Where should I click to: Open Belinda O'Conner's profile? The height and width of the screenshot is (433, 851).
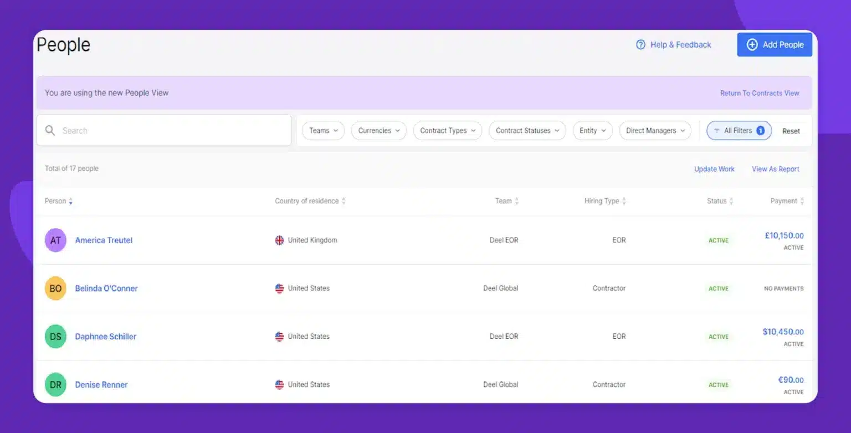coord(106,288)
